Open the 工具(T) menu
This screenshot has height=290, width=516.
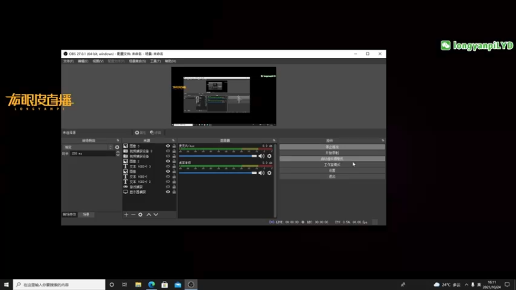tap(155, 61)
